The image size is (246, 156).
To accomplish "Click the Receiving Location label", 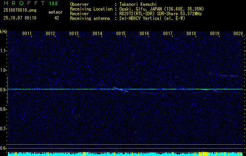I will (x=91, y=9).
